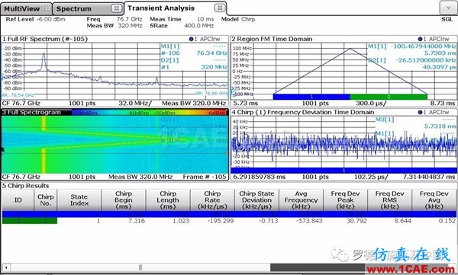This screenshot has height=275, width=458.
Task: Click the trace dot in Region FM Time Domain header
Action: tap(420, 39)
